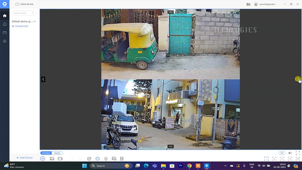This screenshot has width=302, height=170.
Task: Pause the live camera preview
Action: click(42, 159)
